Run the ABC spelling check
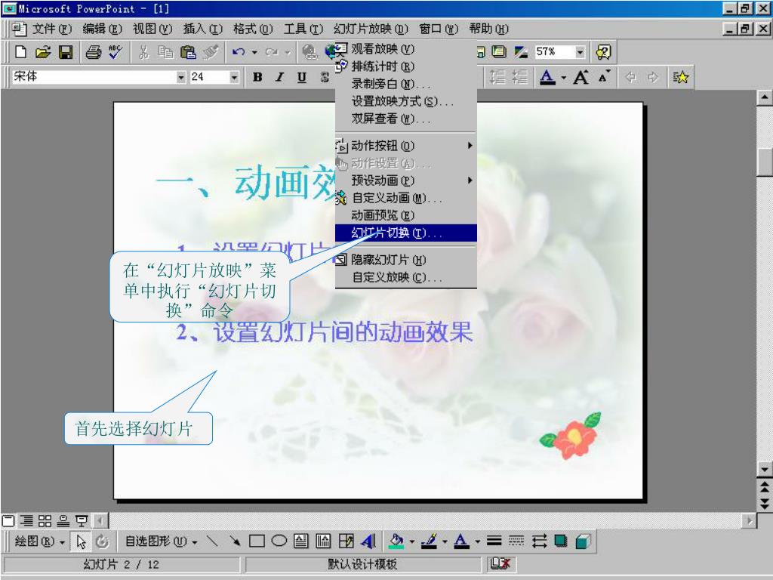Image resolution: width=773 pixels, height=580 pixels. (115, 52)
